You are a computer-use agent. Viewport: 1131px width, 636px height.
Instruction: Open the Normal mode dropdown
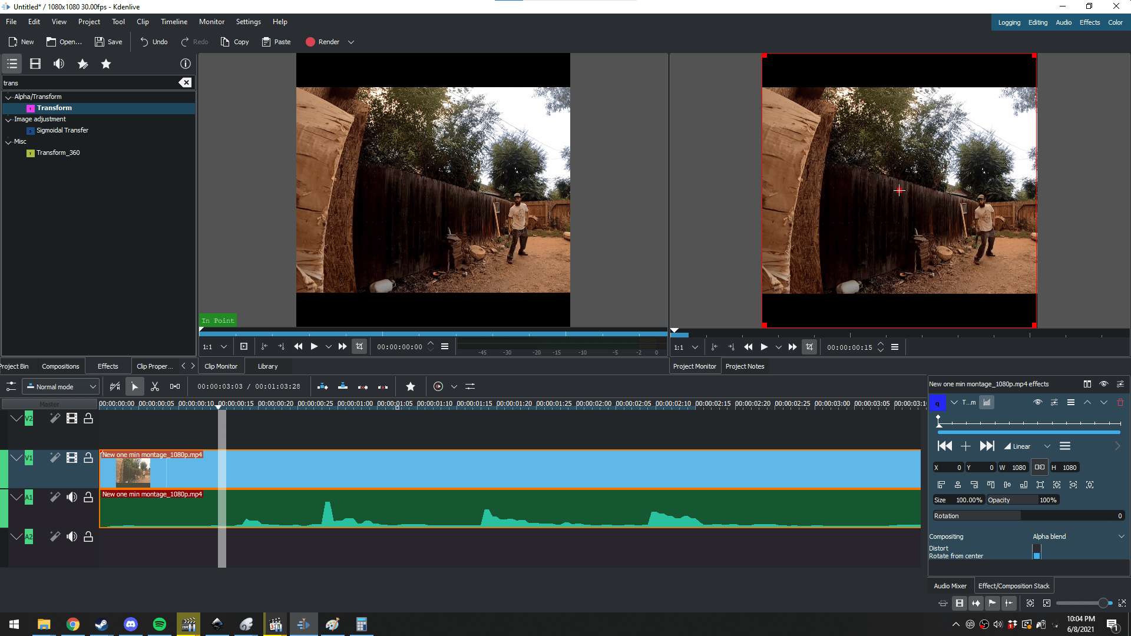coord(61,386)
